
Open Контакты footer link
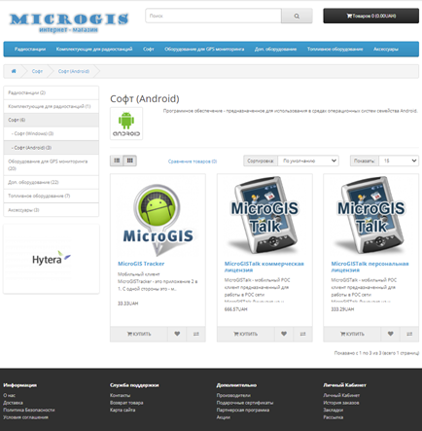[120, 395]
